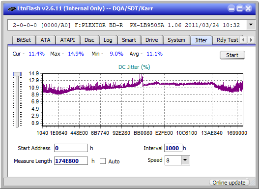Select the Interval value field
259x189 pixels.
pos(173,148)
